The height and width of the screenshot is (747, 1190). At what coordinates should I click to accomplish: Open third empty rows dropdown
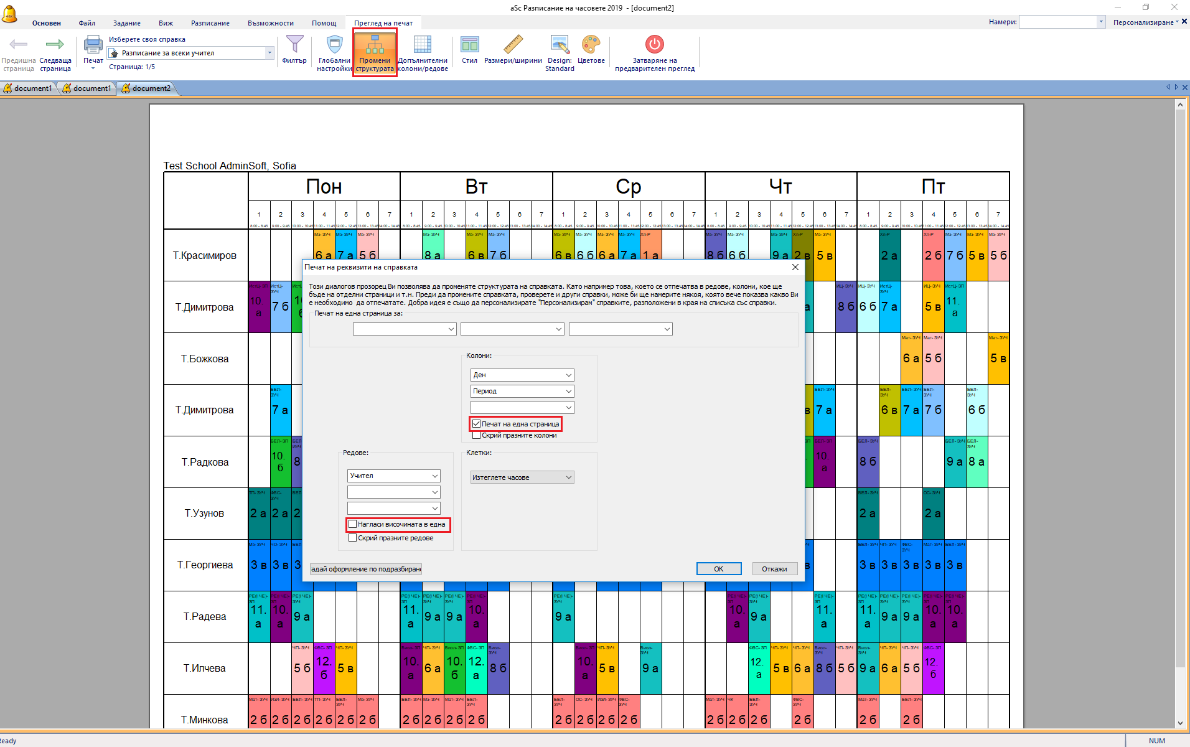click(394, 508)
